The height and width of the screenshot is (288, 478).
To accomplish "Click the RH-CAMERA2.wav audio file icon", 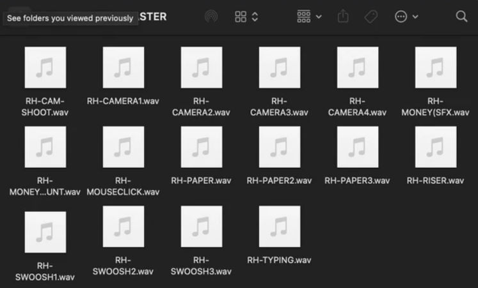I will pos(202,67).
